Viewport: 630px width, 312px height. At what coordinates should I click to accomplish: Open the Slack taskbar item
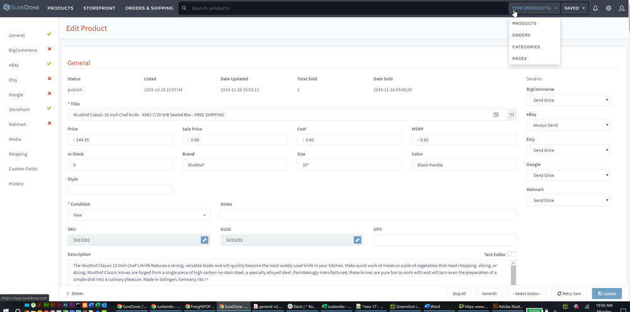pyautogui.click(x=301, y=306)
